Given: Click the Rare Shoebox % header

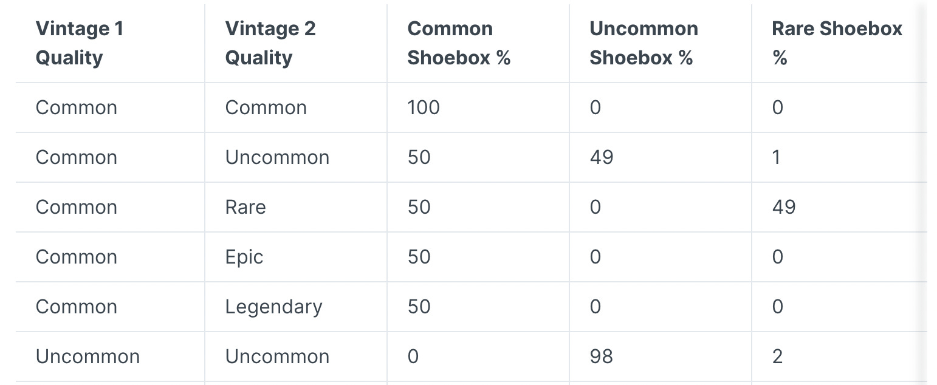Looking at the screenshot, I should (x=837, y=43).
